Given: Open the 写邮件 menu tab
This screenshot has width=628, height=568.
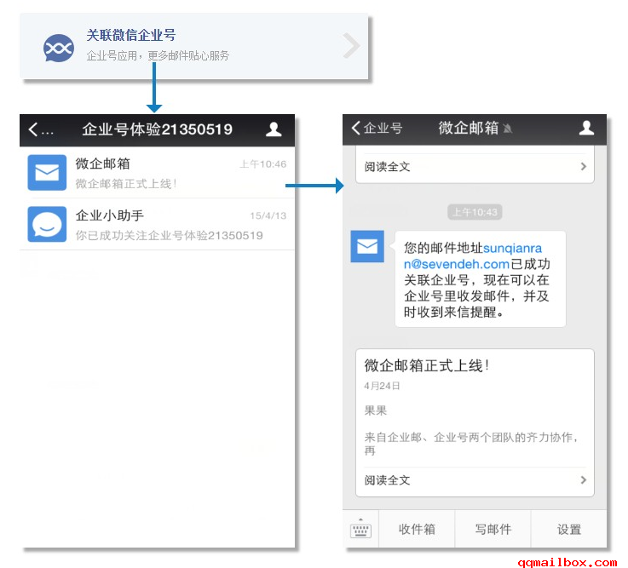Looking at the screenshot, I should click(x=493, y=529).
